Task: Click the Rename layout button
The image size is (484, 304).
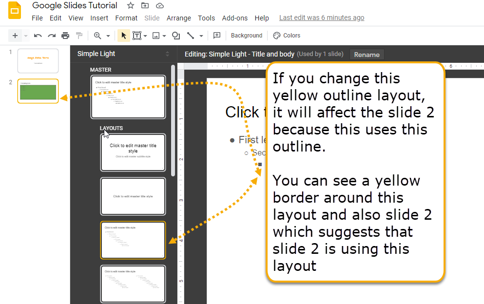Action: tap(367, 55)
